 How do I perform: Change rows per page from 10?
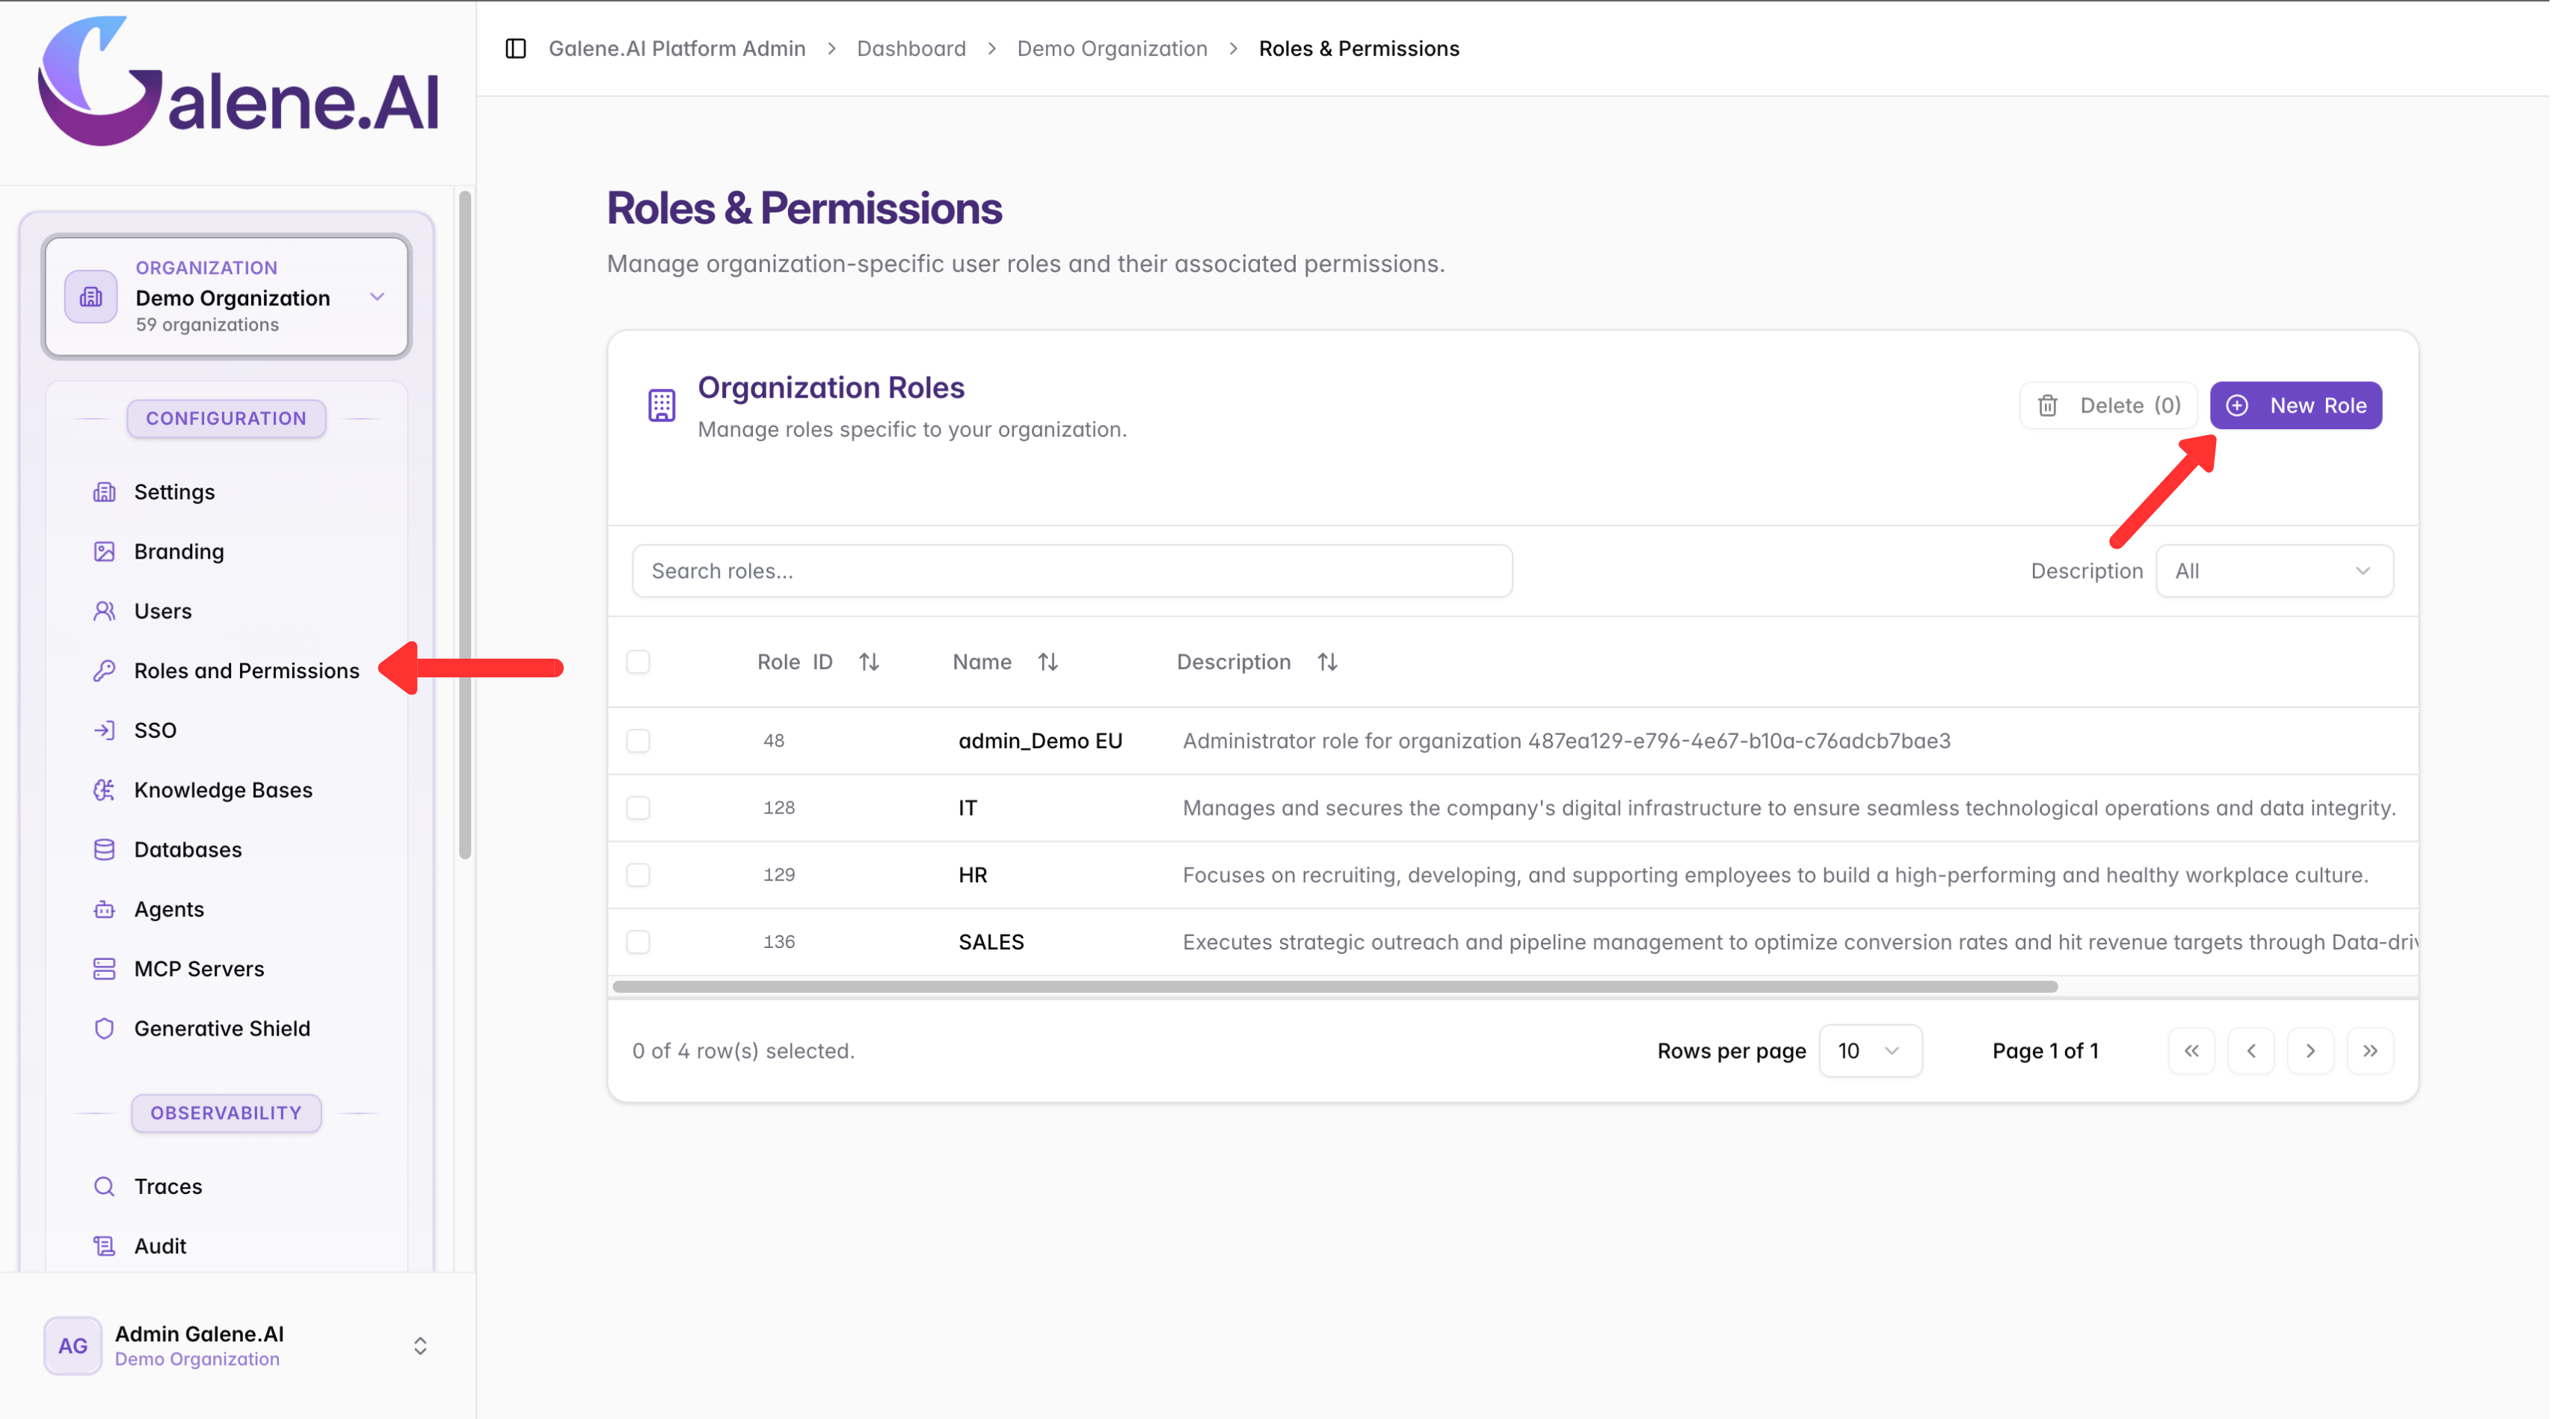[1869, 1050]
